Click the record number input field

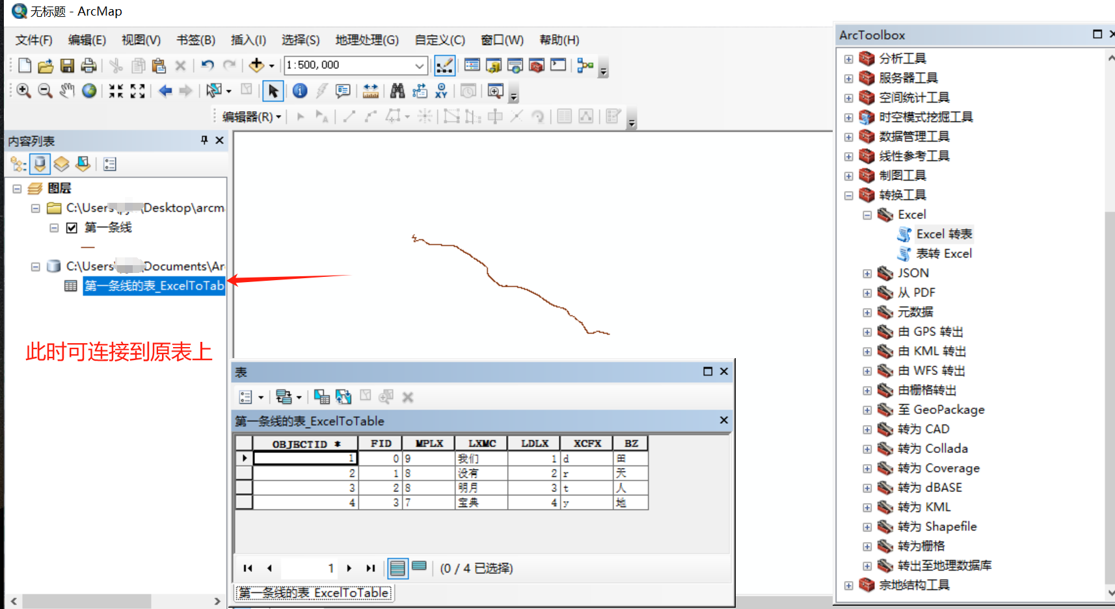pos(309,568)
